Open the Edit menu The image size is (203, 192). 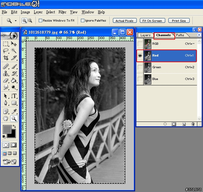click(x=14, y=12)
